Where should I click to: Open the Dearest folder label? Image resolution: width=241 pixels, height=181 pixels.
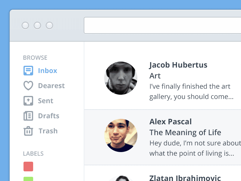pyautogui.click(x=52, y=86)
